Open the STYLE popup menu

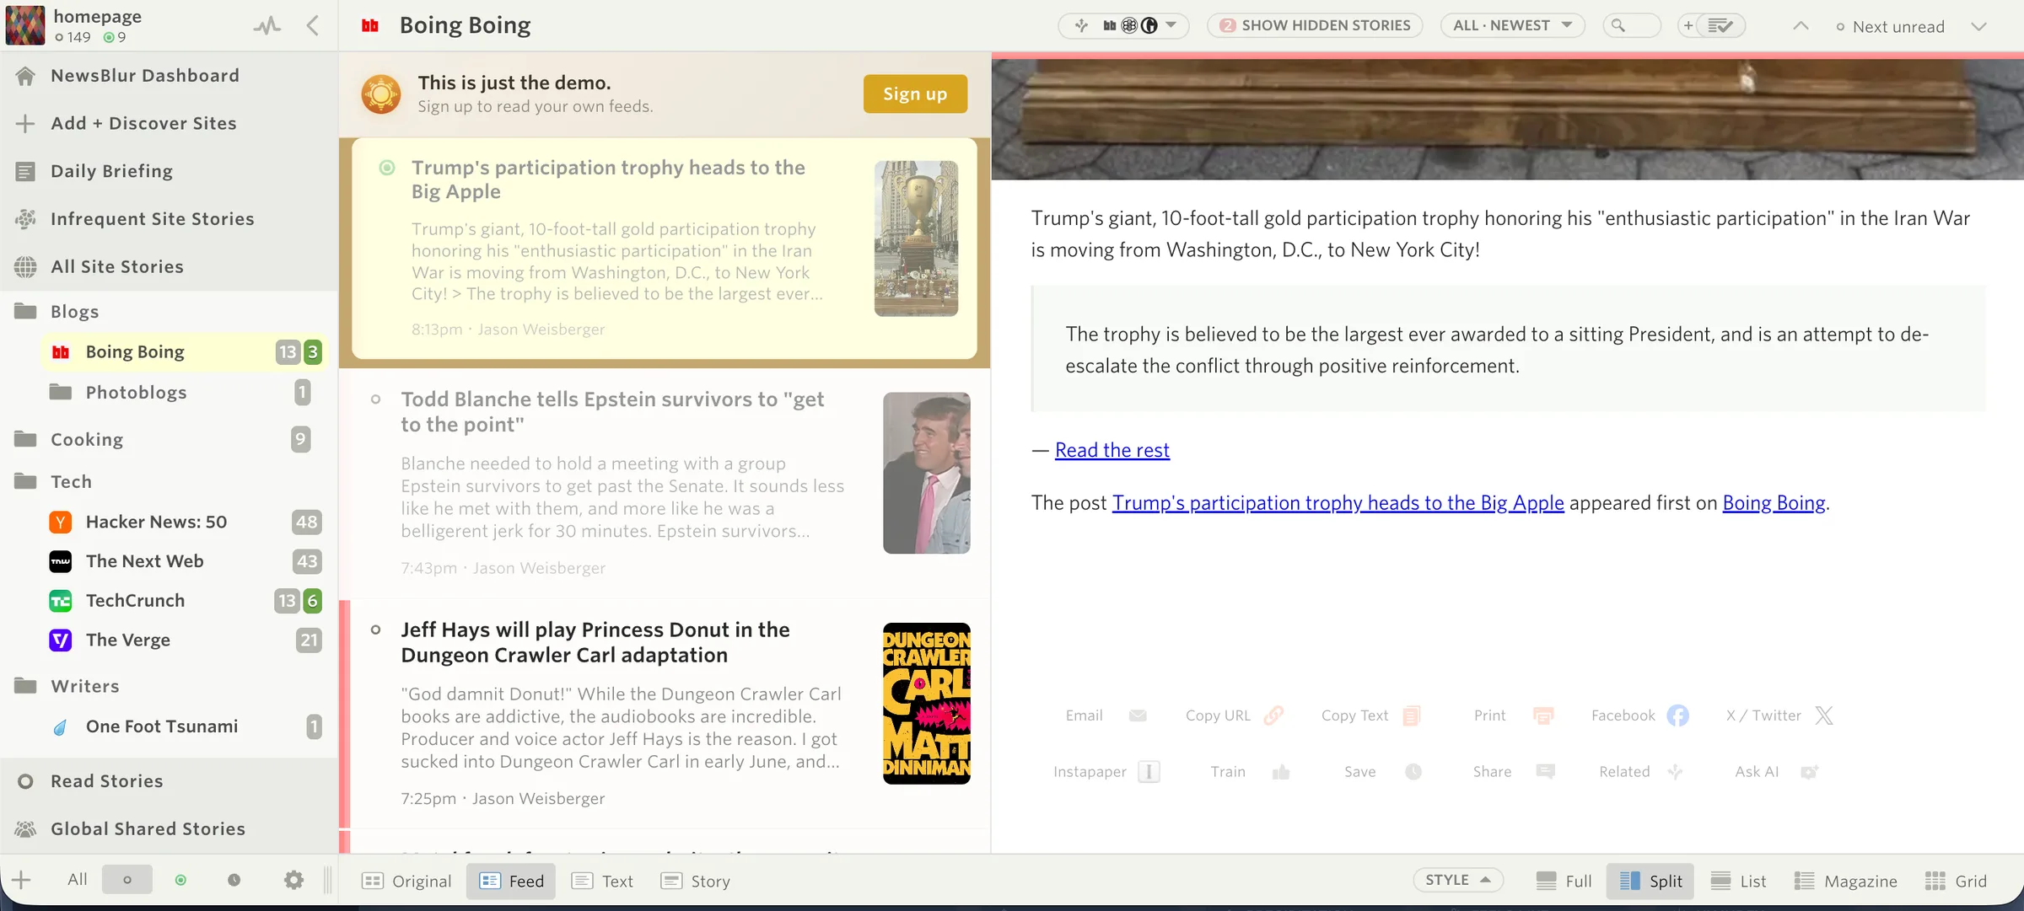coord(1458,880)
